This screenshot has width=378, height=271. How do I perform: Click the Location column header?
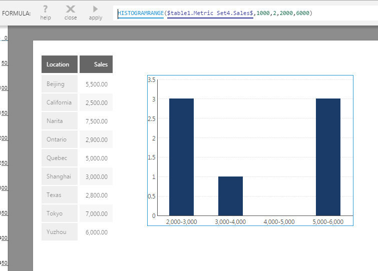coord(59,64)
